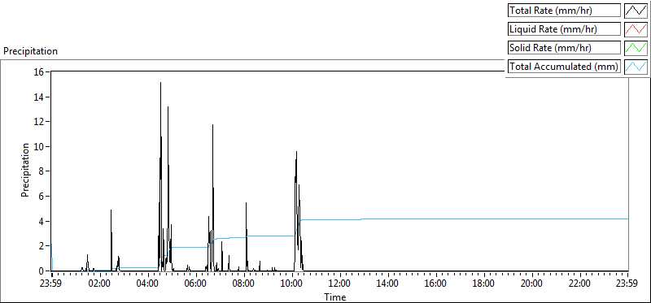Click the 6 y-axis tick label

[42, 196]
